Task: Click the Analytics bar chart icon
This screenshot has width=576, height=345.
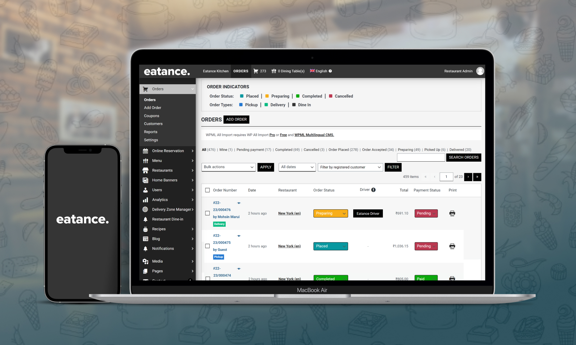Action: (146, 200)
